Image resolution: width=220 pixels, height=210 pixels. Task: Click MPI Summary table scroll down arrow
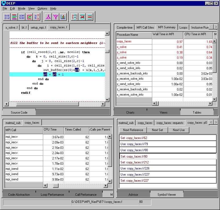(214, 99)
